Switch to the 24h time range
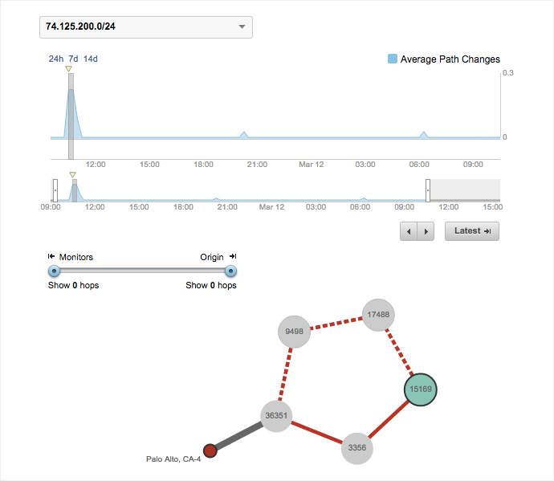The width and height of the screenshot is (554, 481). [55, 59]
